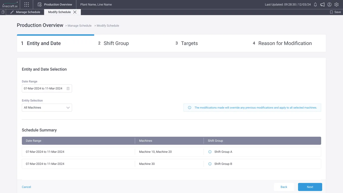This screenshot has height=193, width=343.
Task: Click the Save button label
Action: pos(338,12)
